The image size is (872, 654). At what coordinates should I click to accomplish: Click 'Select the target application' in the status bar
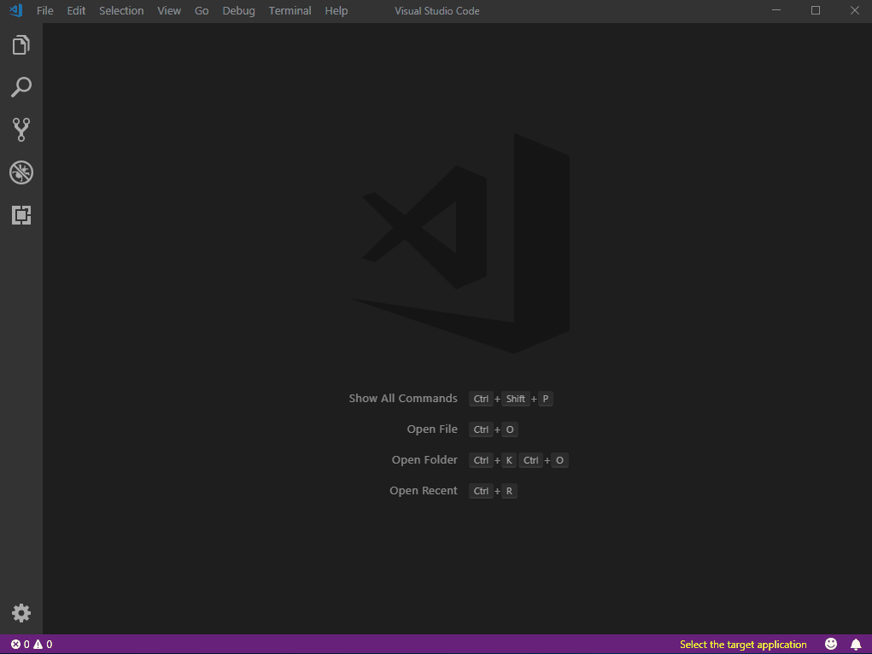(742, 644)
